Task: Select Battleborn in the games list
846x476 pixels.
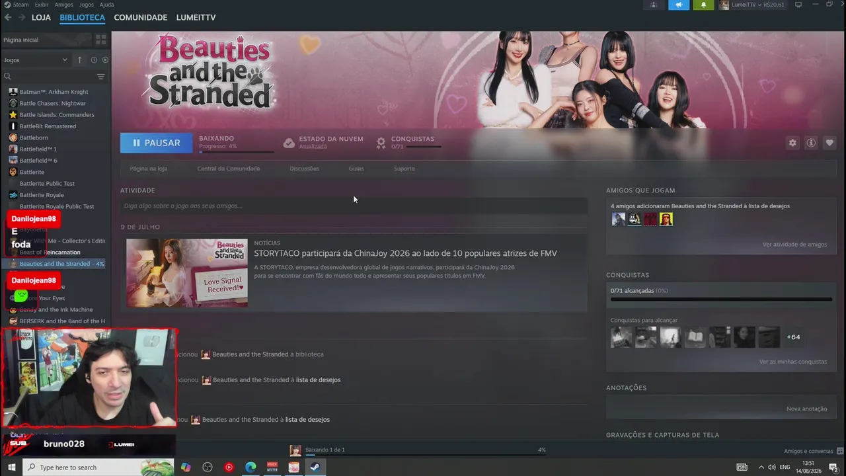Action: tap(34, 138)
